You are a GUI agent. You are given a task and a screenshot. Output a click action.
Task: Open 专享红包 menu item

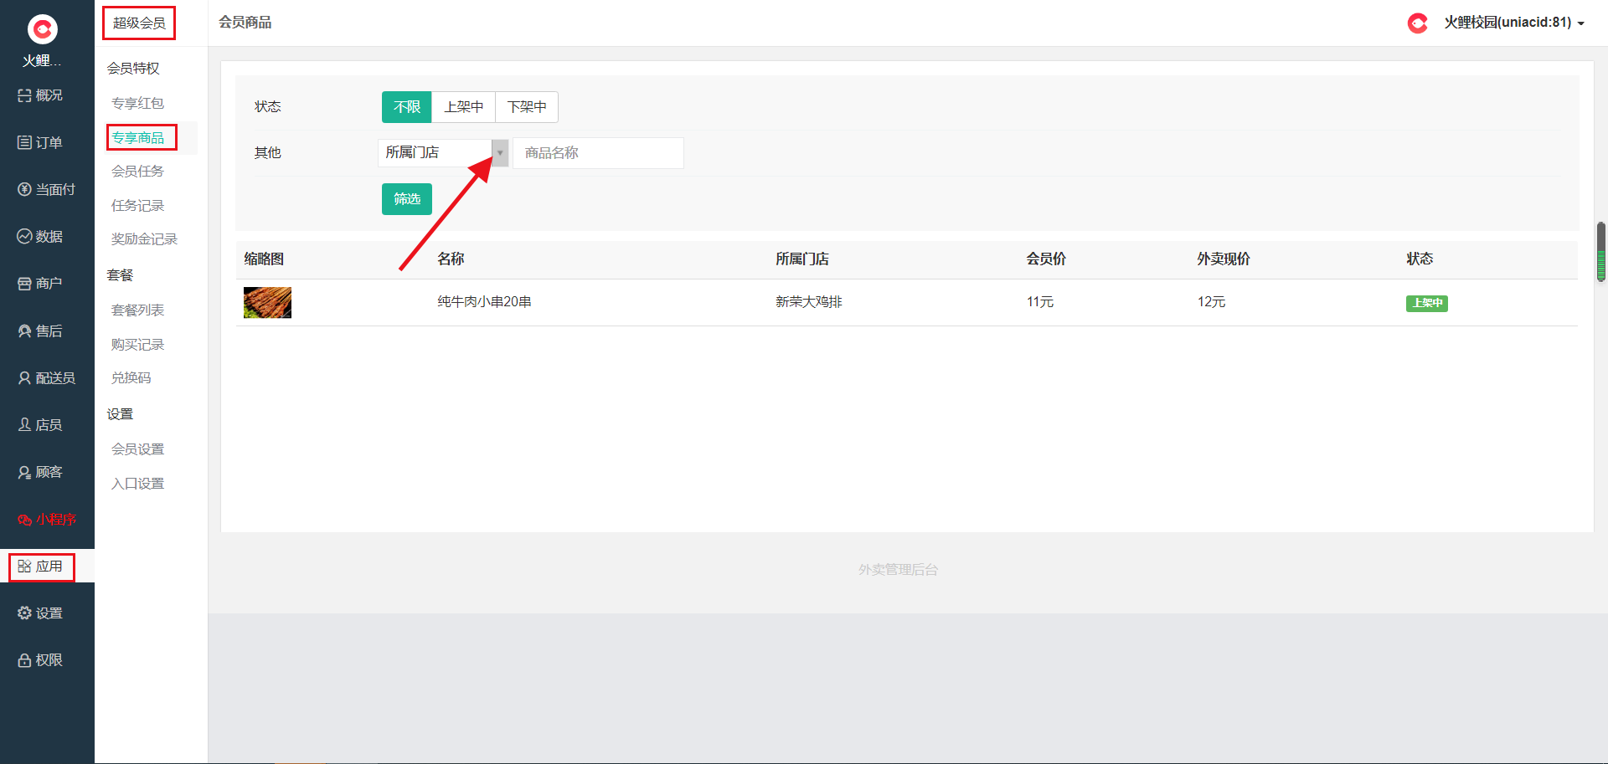(138, 103)
